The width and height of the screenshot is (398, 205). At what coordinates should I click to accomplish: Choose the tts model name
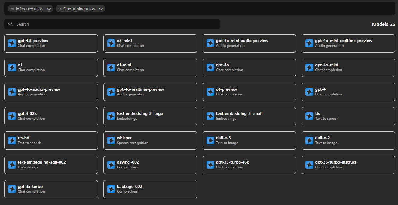click(x=317, y=114)
